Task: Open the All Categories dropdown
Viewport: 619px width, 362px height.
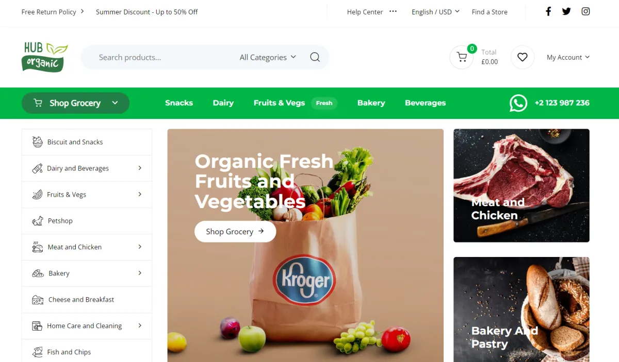Action: (268, 57)
